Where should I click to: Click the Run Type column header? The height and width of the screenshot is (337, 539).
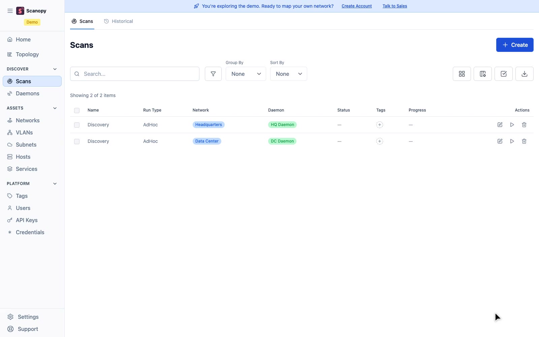click(152, 110)
